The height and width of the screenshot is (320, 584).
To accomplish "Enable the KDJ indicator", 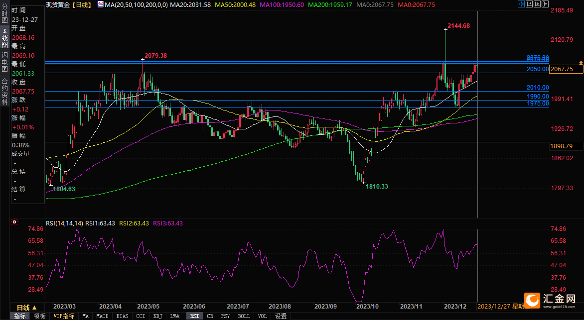I will click(157, 316).
